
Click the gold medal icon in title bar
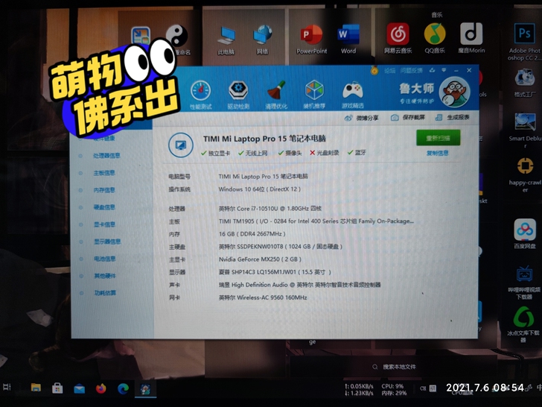[x=374, y=71]
